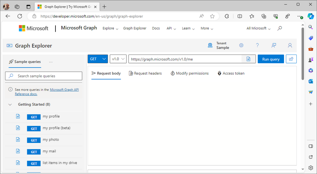The width and height of the screenshot is (317, 174).
Task: Click the Microsoft site search magnifier icon
Action: (x=280, y=28)
